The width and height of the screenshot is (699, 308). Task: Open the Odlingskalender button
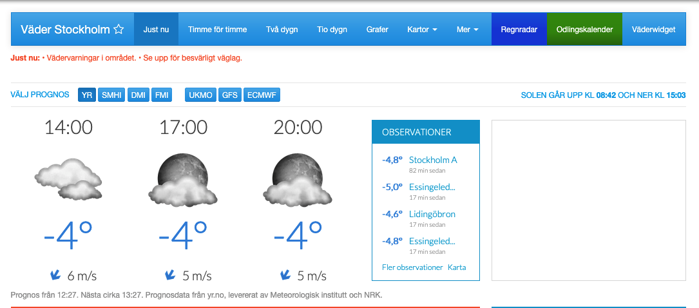[x=584, y=30]
